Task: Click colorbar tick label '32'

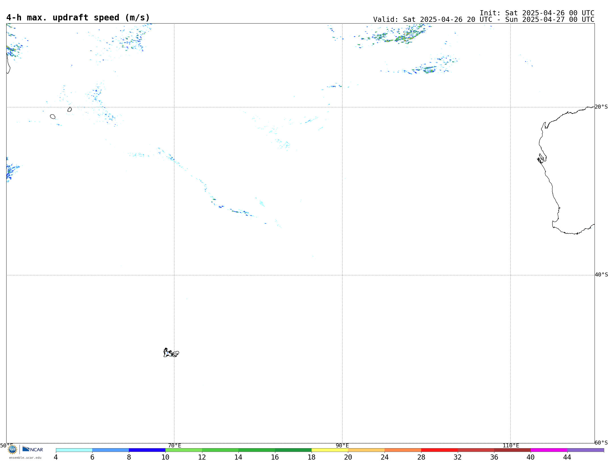Action: click(458, 457)
